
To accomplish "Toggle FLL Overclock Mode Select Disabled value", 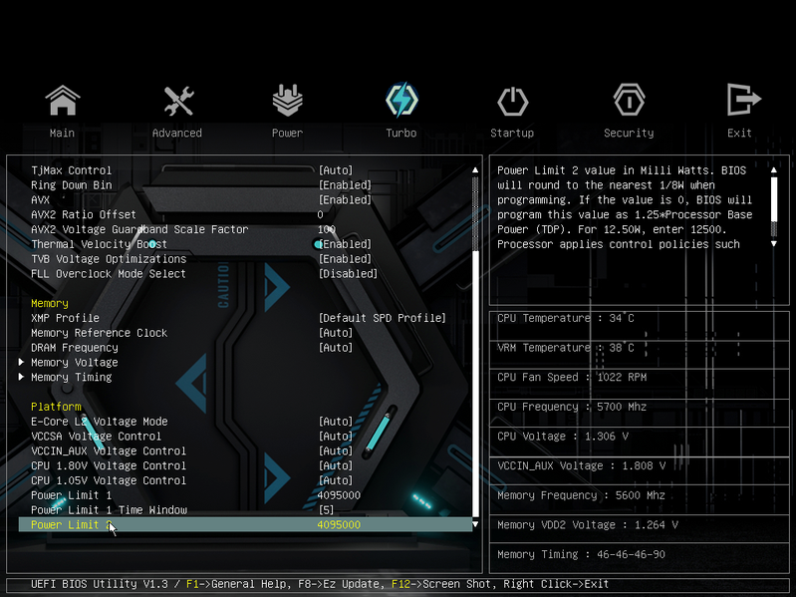I will (x=349, y=274).
